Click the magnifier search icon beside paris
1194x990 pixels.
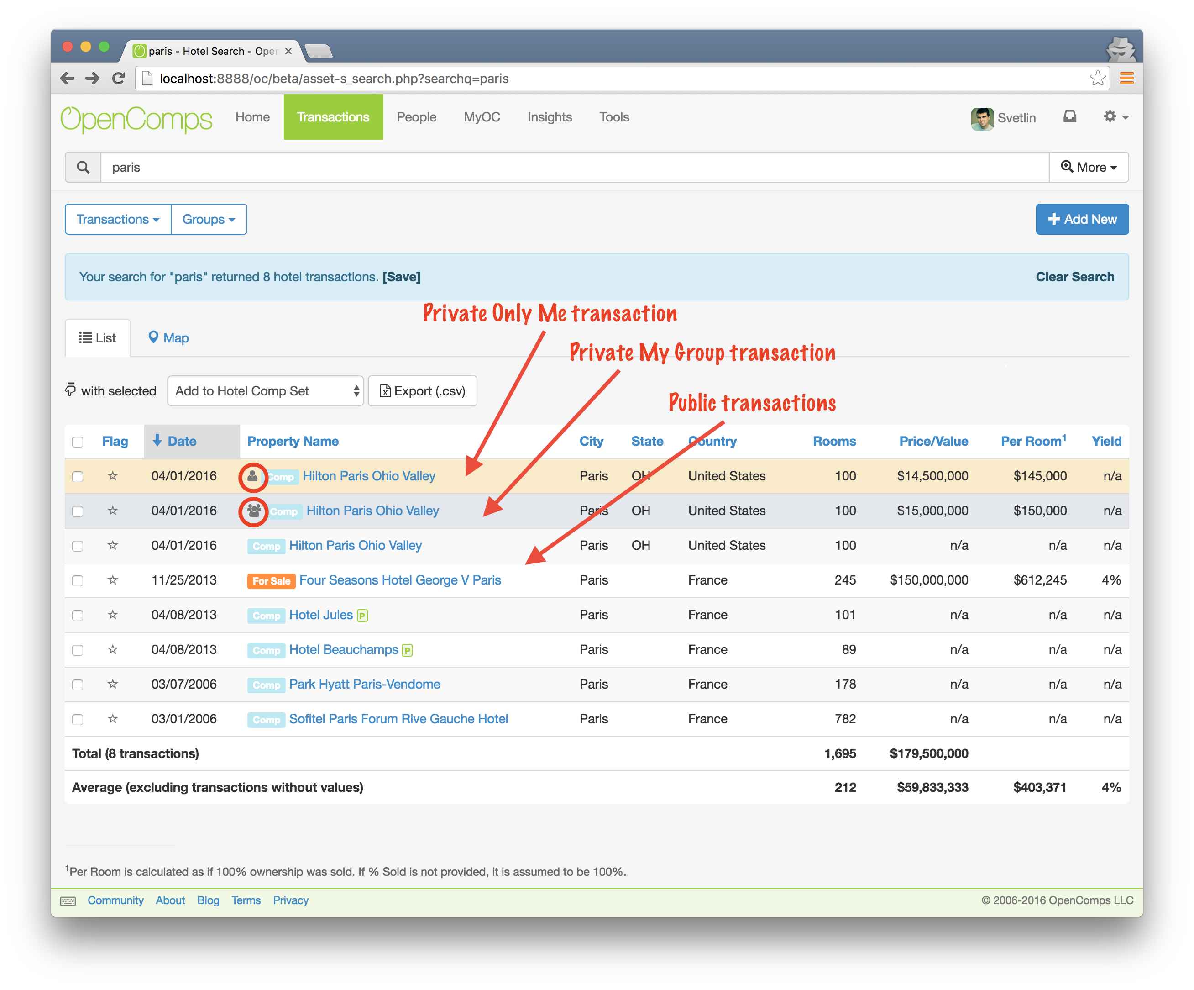[x=83, y=167]
